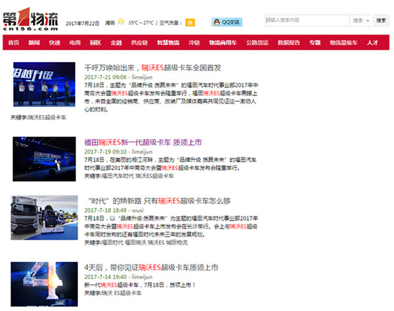This screenshot has height=311, width=394.
Task: Open article "时代"的焕新路 只有瑞沃ES超级卡车怎么够
Action: click(x=158, y=201)
